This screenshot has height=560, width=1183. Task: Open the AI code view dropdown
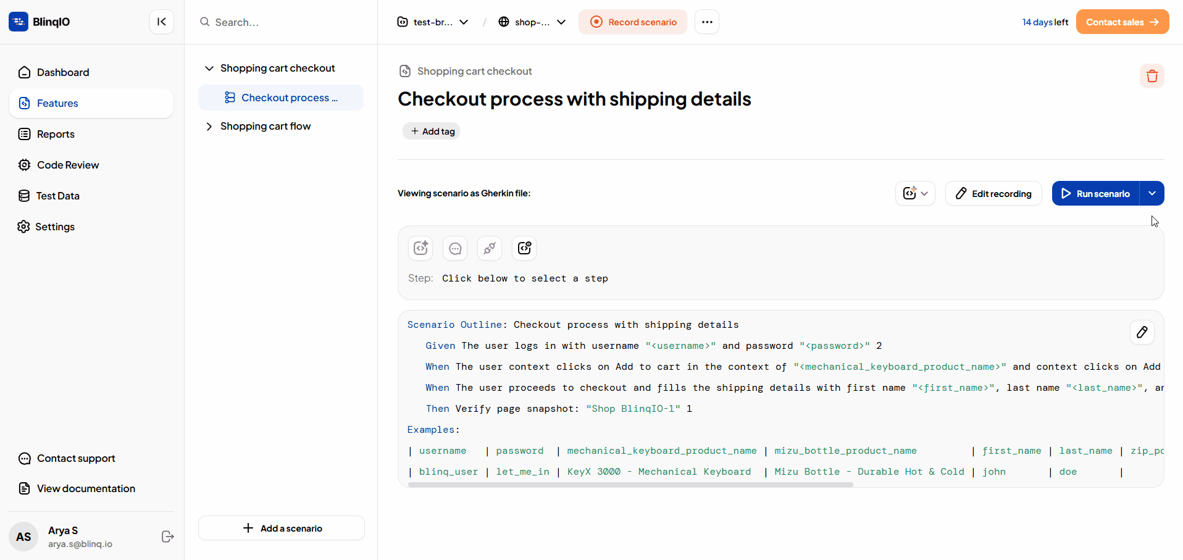pyautogui.click(x=915, y=193)
